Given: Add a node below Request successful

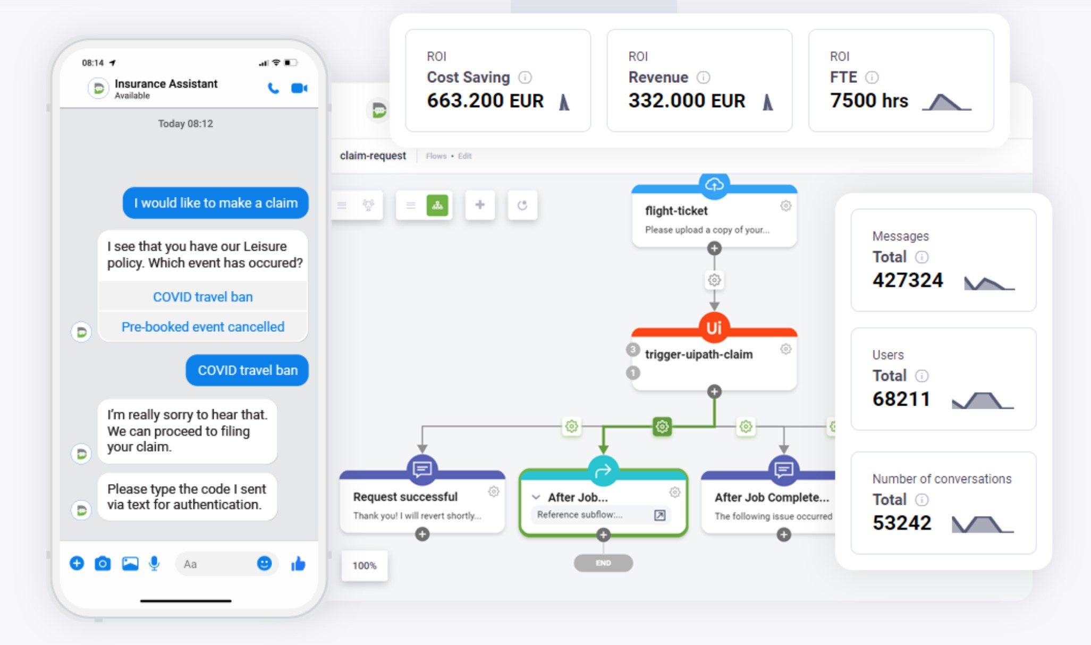Looking at the screenshot, I should [422, 534].
